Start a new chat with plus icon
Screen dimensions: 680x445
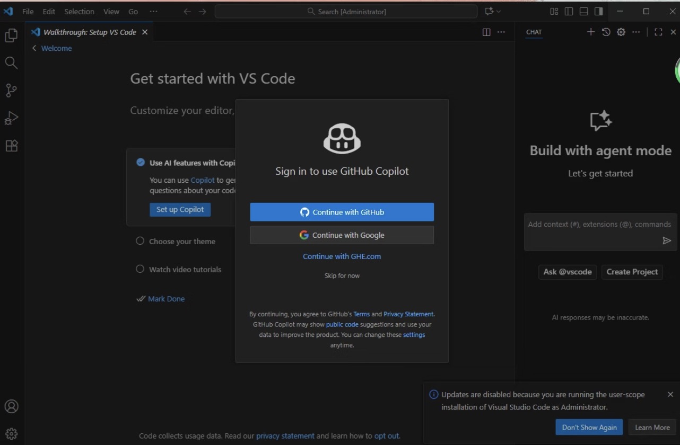pos(591,32)
